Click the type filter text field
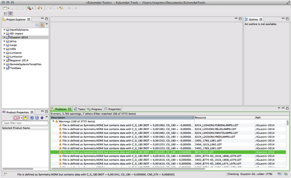The height and width of the screenshot is (178, 291). click(x=25, y=123)
